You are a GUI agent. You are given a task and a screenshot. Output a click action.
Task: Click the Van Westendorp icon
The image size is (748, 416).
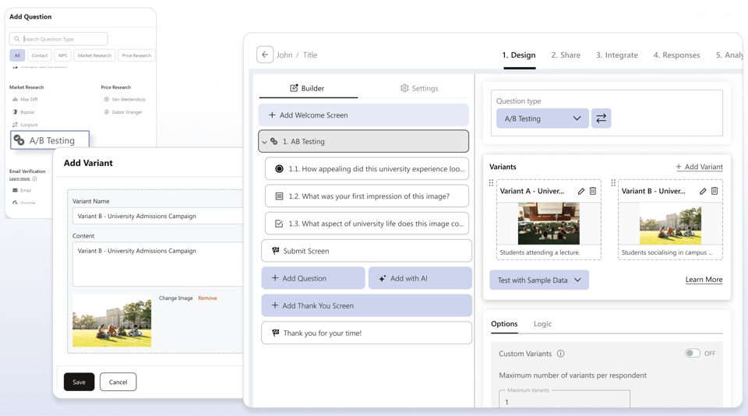coord(107,99)
